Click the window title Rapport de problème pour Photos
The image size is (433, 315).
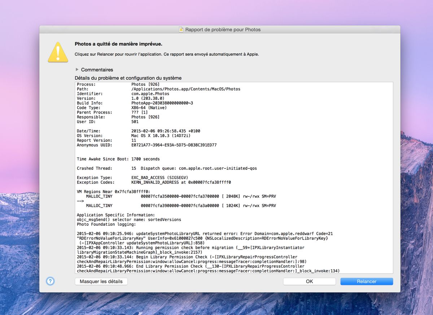pos(223,30)
